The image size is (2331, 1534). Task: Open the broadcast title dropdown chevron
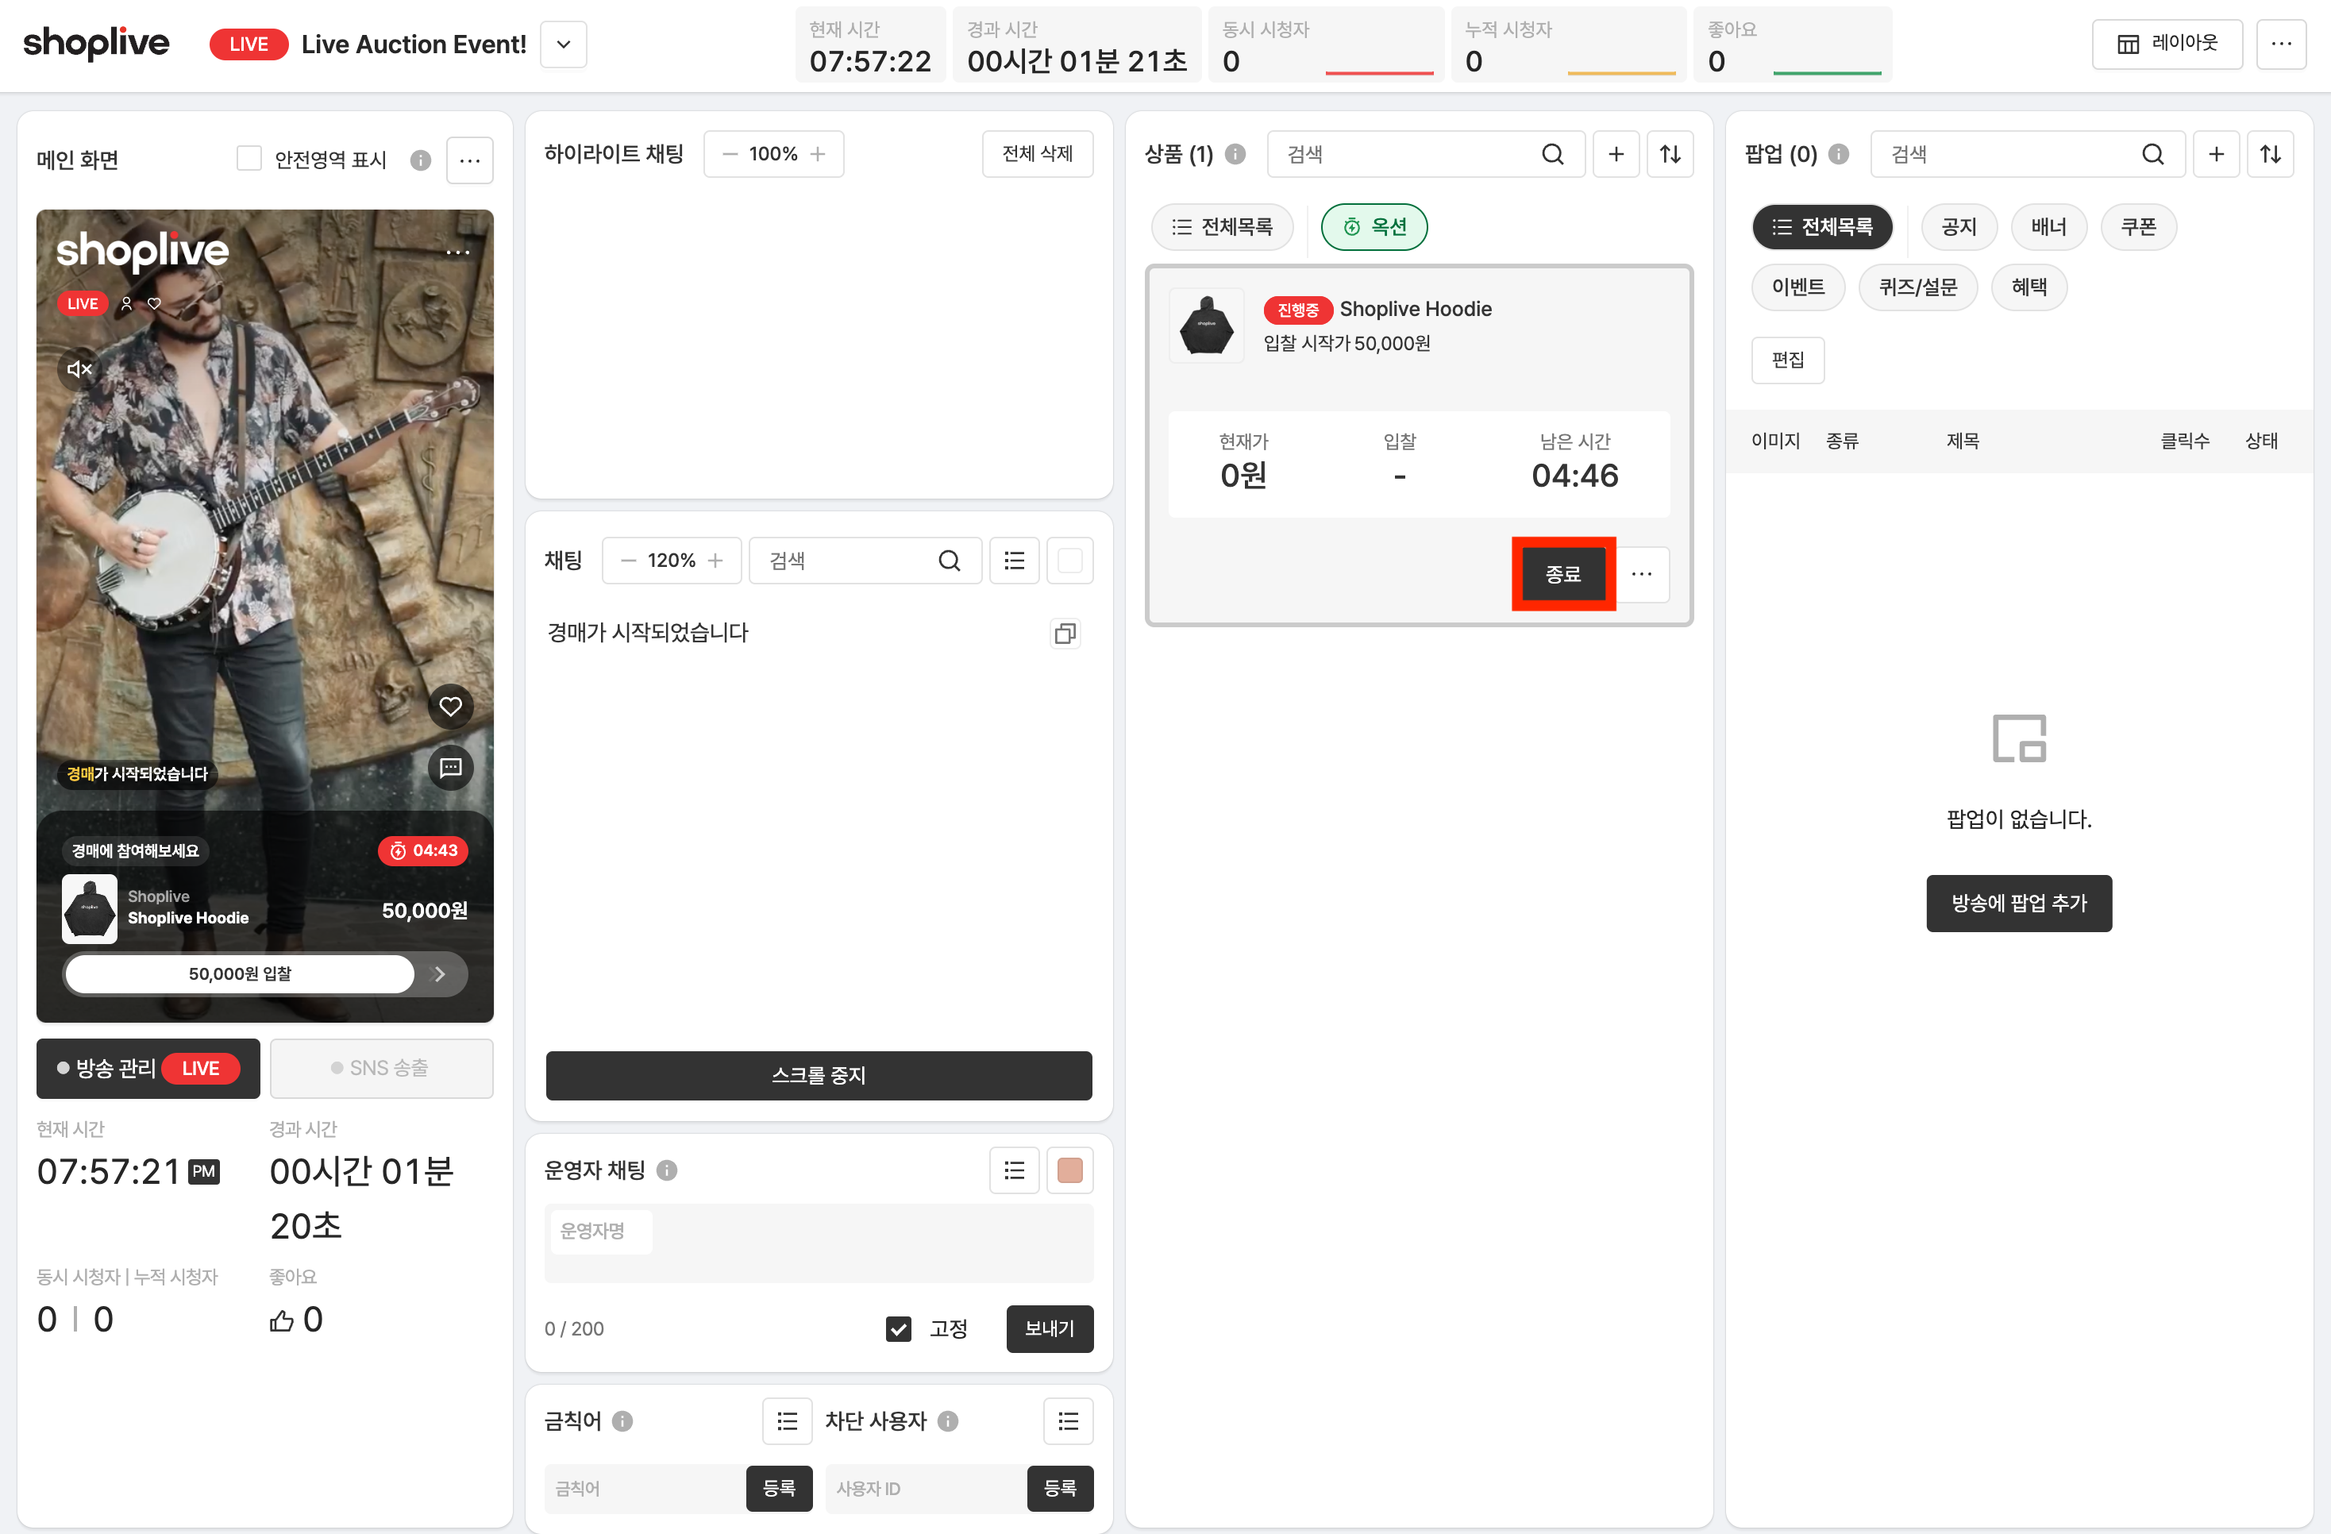pos(563,44)
